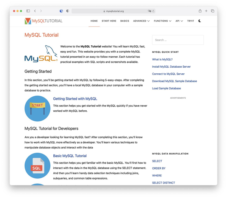Click the translate icon in address bar

tap(149, 11)
